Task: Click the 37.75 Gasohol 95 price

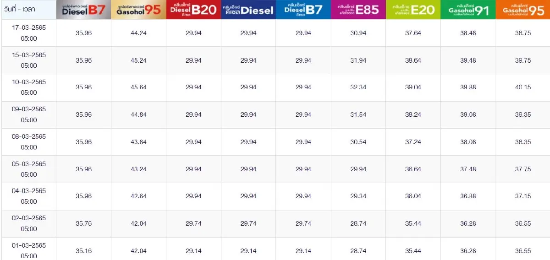Action: point(523,169)
